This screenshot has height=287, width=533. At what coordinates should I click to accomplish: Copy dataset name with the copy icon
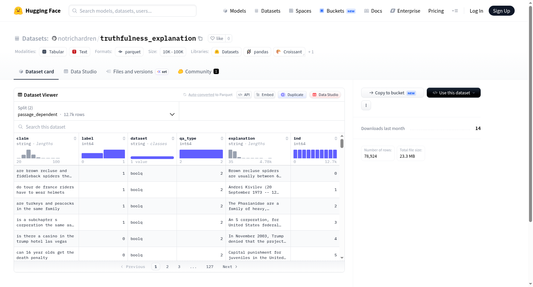pyautogui.click(x=200, y=38)
